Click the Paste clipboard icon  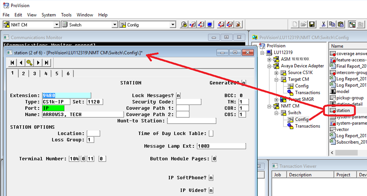[x=341, y=24]
